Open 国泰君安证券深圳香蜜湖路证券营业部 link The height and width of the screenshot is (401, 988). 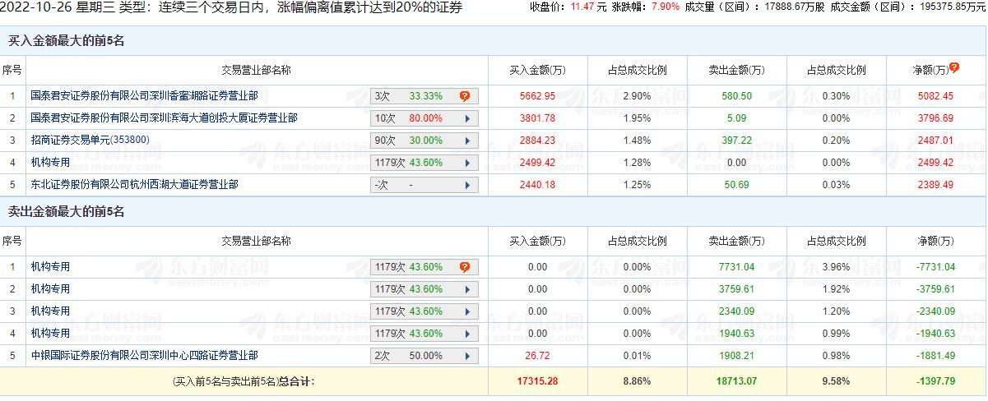click(x=145, y=96)
